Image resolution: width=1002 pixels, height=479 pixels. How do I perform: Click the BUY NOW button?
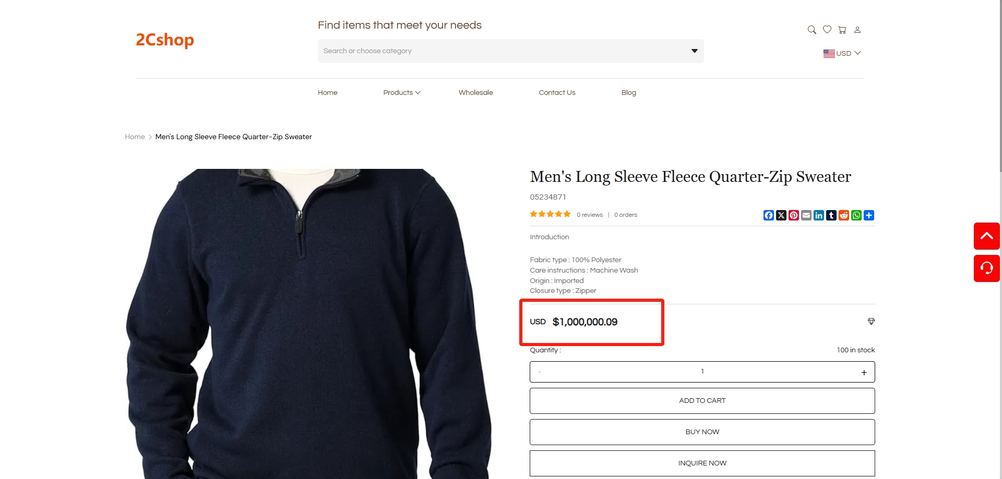tap(702, 432)
